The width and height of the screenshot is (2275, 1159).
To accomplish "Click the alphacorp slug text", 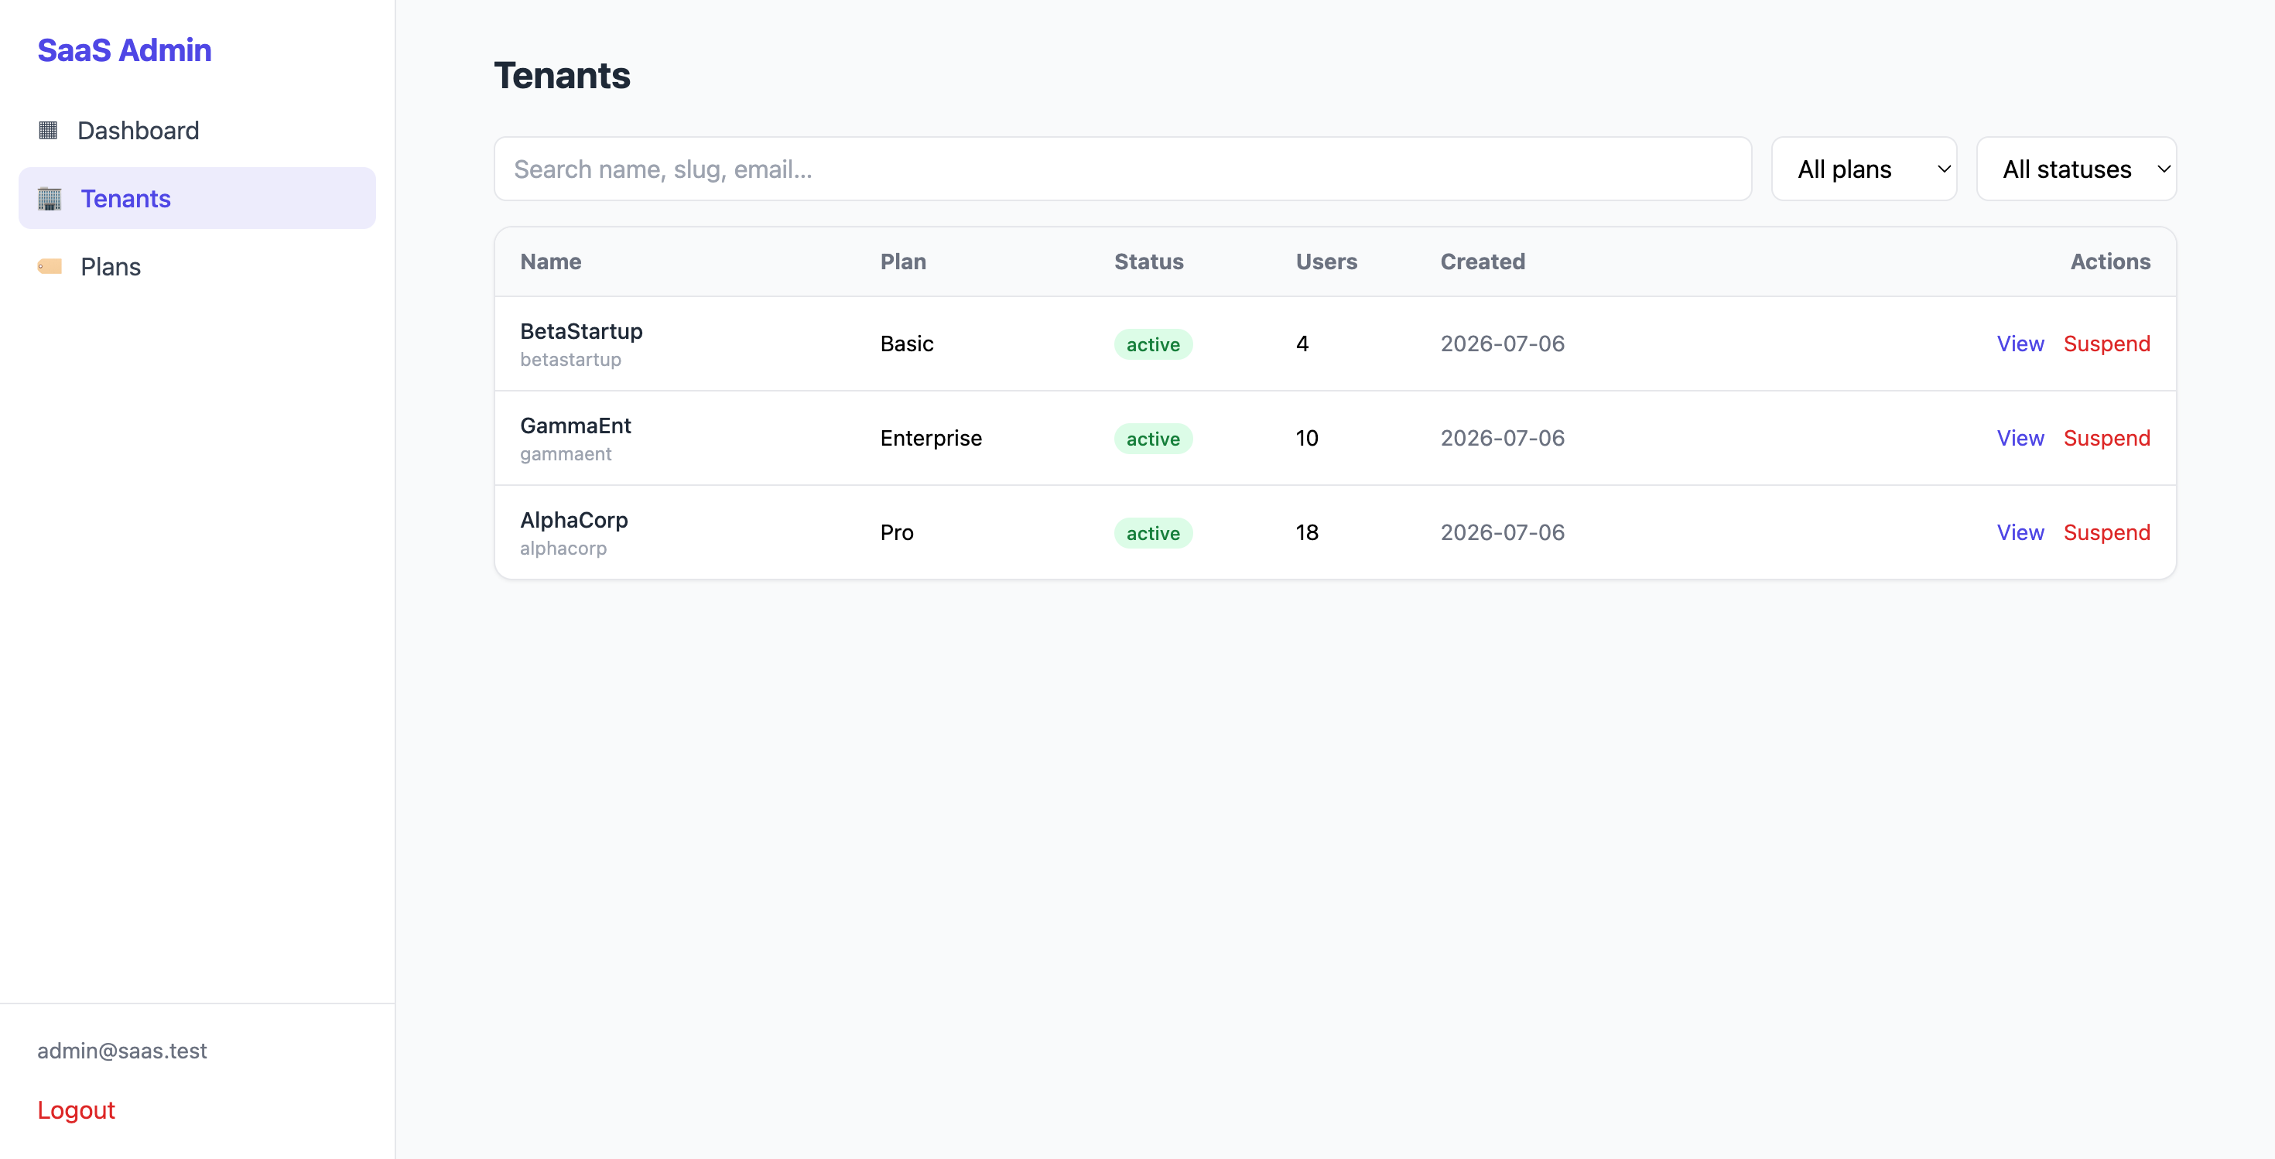I will pos(563,548).
